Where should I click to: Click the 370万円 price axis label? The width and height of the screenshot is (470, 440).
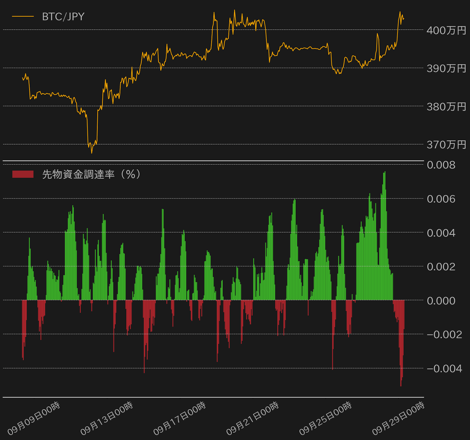tap(446, 144)
